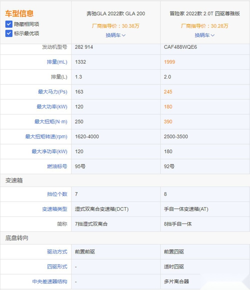Screen dimensions: 250x290
Task: Click the 最大扭矩(N·m) parameter label
Action: (x=51, y=122)
